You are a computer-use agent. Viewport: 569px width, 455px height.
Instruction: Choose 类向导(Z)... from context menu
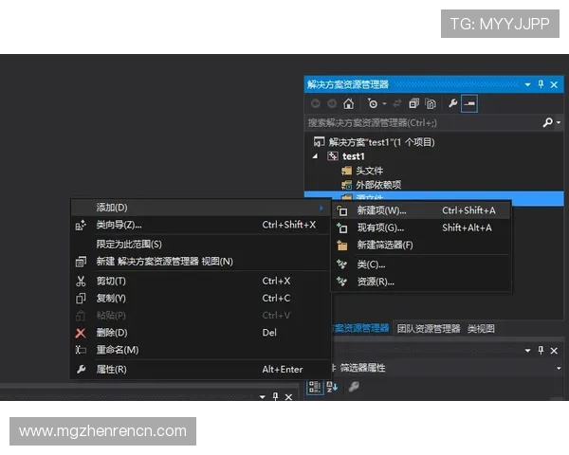200,225
